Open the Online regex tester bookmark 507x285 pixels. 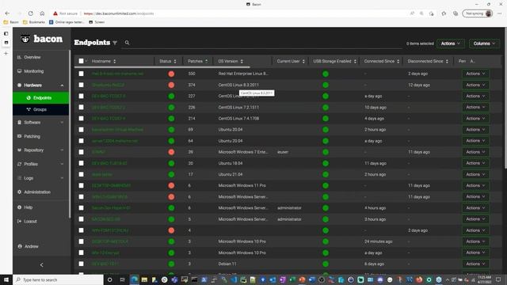click(x=67, y=22)
